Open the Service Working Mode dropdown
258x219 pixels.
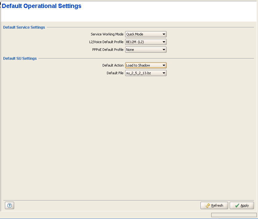click(145, 34)
